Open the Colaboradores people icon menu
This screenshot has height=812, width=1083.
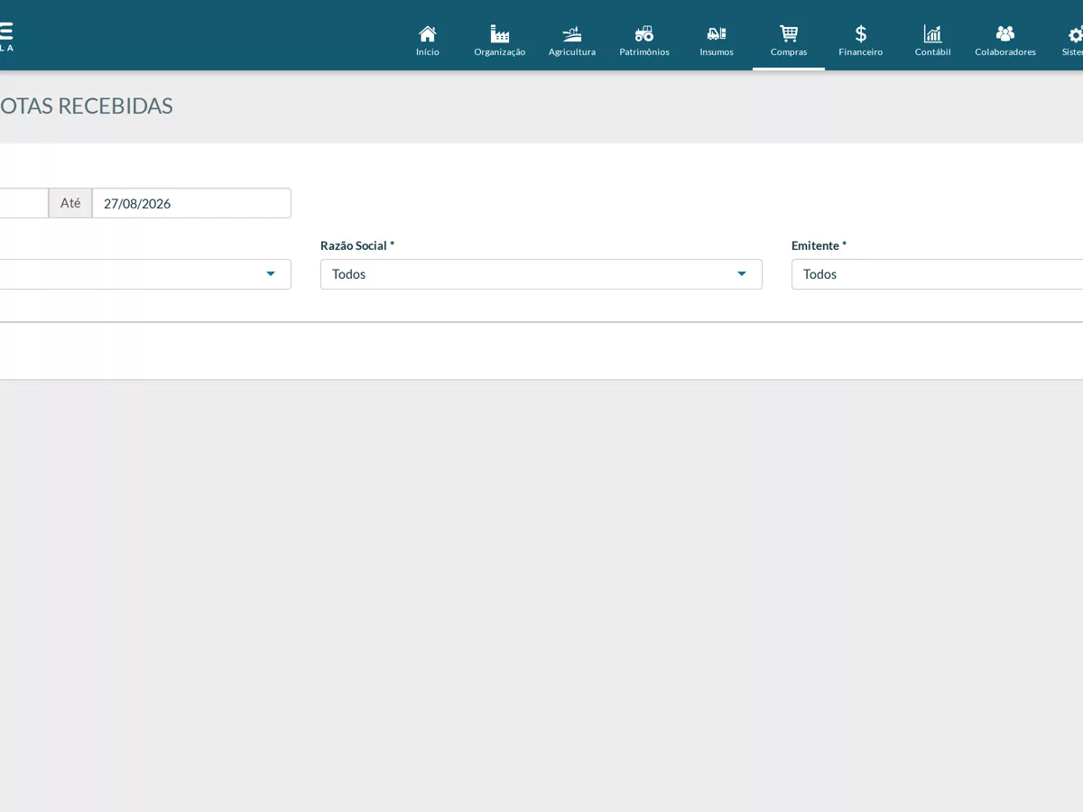(x=1005, y=34)
